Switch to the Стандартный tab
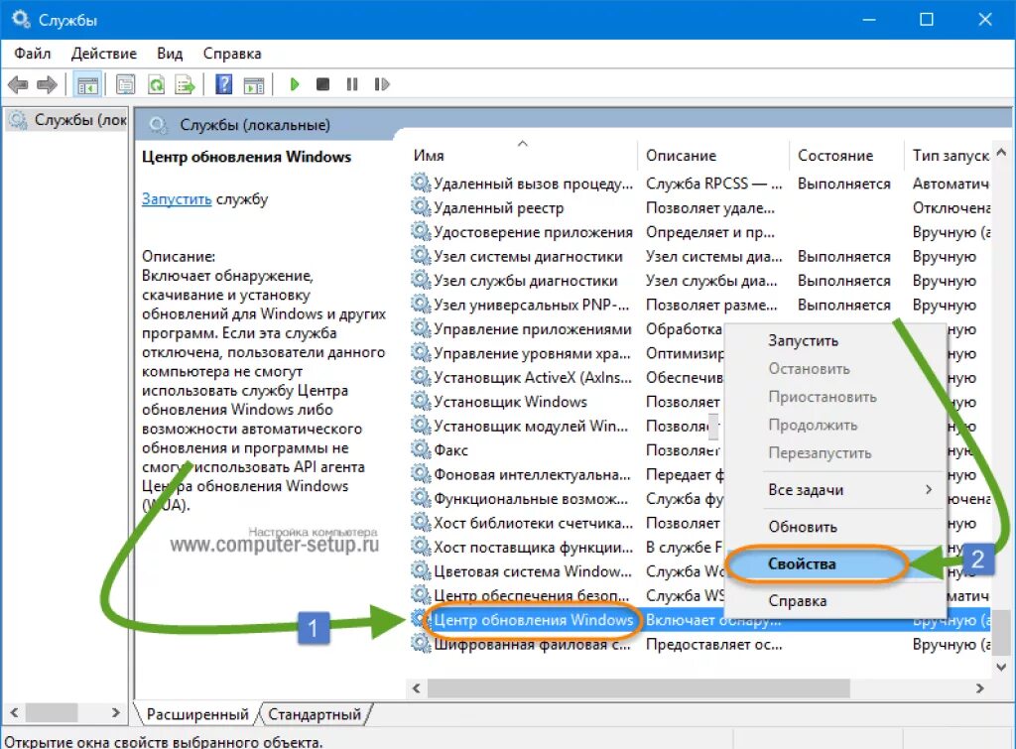Screen dimensions: 1016x749 pos(315,714)
